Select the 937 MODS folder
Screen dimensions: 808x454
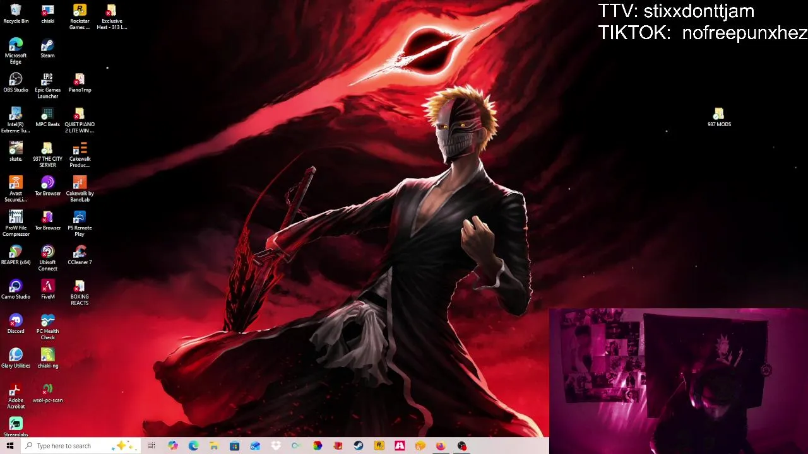719,117
